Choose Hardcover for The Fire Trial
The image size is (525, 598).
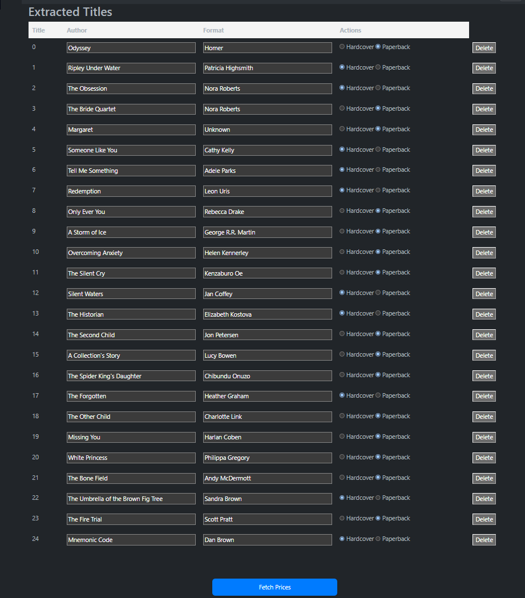(x=342, y=518)
